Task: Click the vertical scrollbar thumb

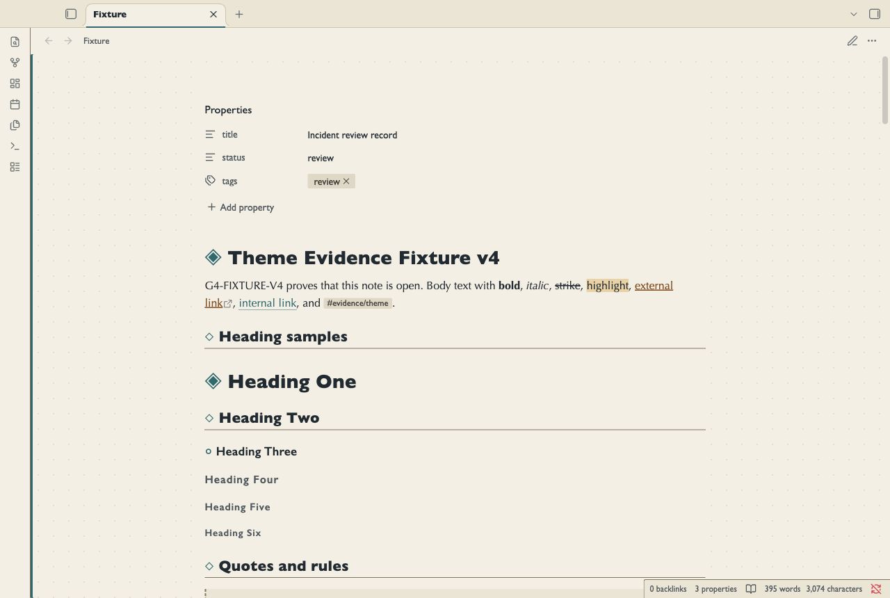Action: click(x=885, y=90)
